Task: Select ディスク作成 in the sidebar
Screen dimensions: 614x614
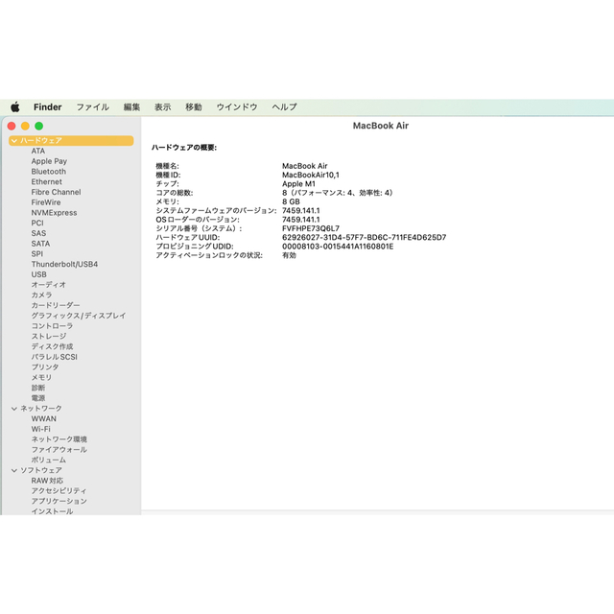Action: [x=52, y=346]
